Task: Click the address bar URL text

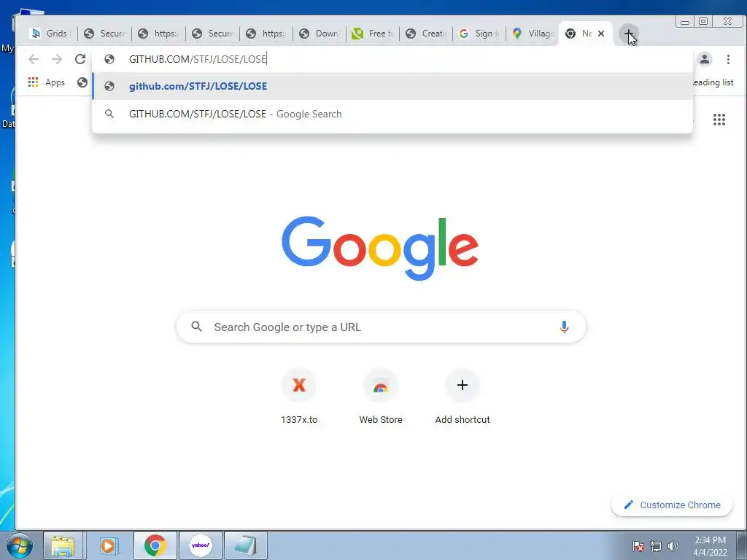Action: (198, 59)
